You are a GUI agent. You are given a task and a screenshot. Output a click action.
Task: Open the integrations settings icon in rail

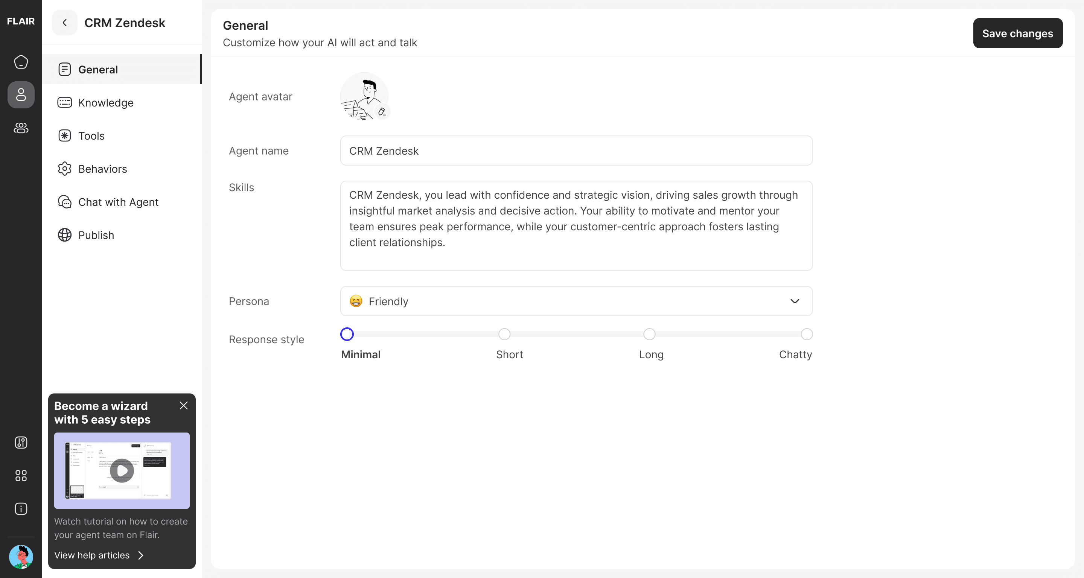(x=21, y=443)
